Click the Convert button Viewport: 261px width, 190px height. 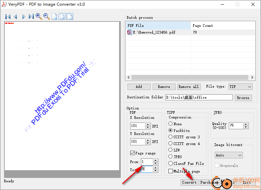tap(190, 182)
